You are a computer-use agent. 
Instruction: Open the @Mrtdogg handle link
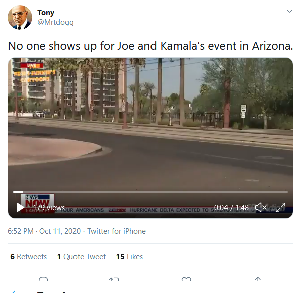[x=55, y=22]
